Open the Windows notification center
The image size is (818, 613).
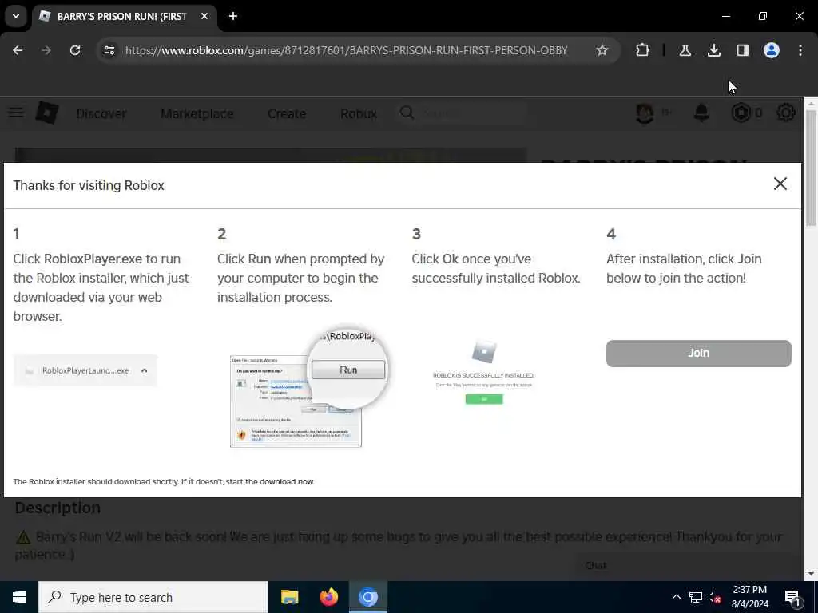(x=793, y=597)
